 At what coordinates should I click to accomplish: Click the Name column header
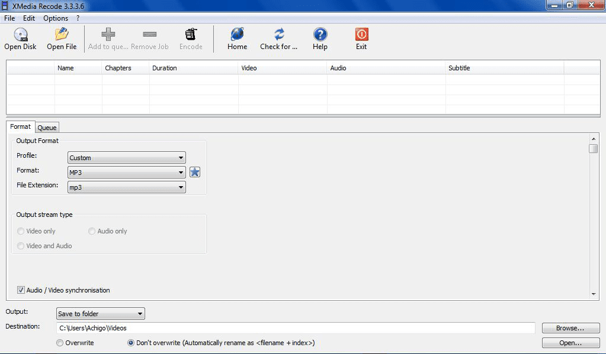click(x=78, y=68)
